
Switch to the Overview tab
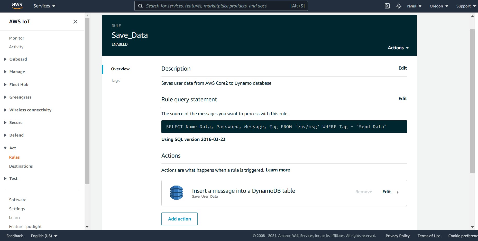[120, 69]
